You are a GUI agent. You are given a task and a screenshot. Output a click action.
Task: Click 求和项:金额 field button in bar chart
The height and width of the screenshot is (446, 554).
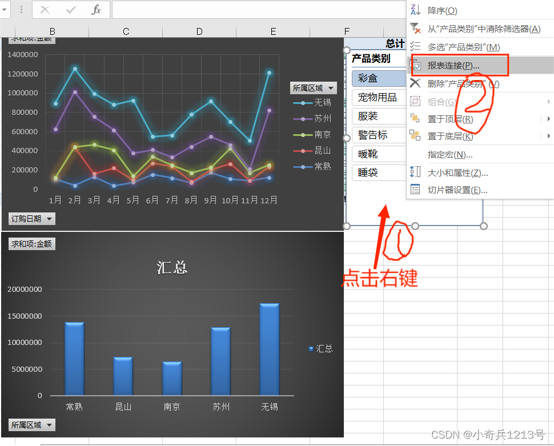pyautogui.click(x=31, y=244)
